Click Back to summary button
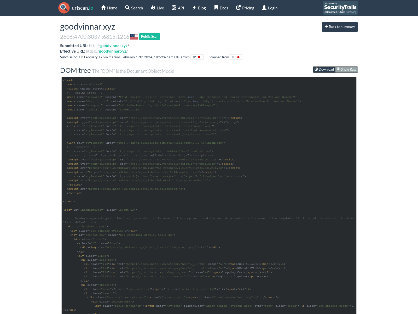Screen dimensions: 418x314 click(x=340, y=27)
